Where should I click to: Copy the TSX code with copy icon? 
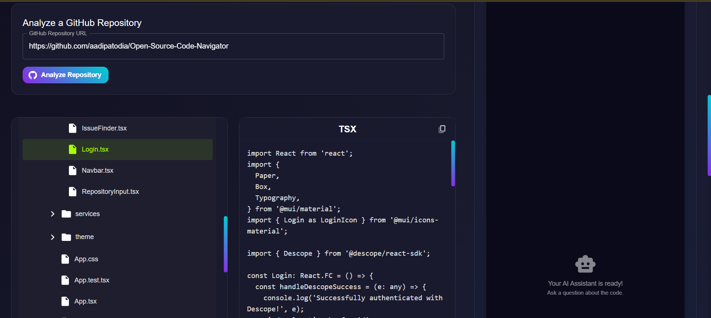(x=442, y=129)
